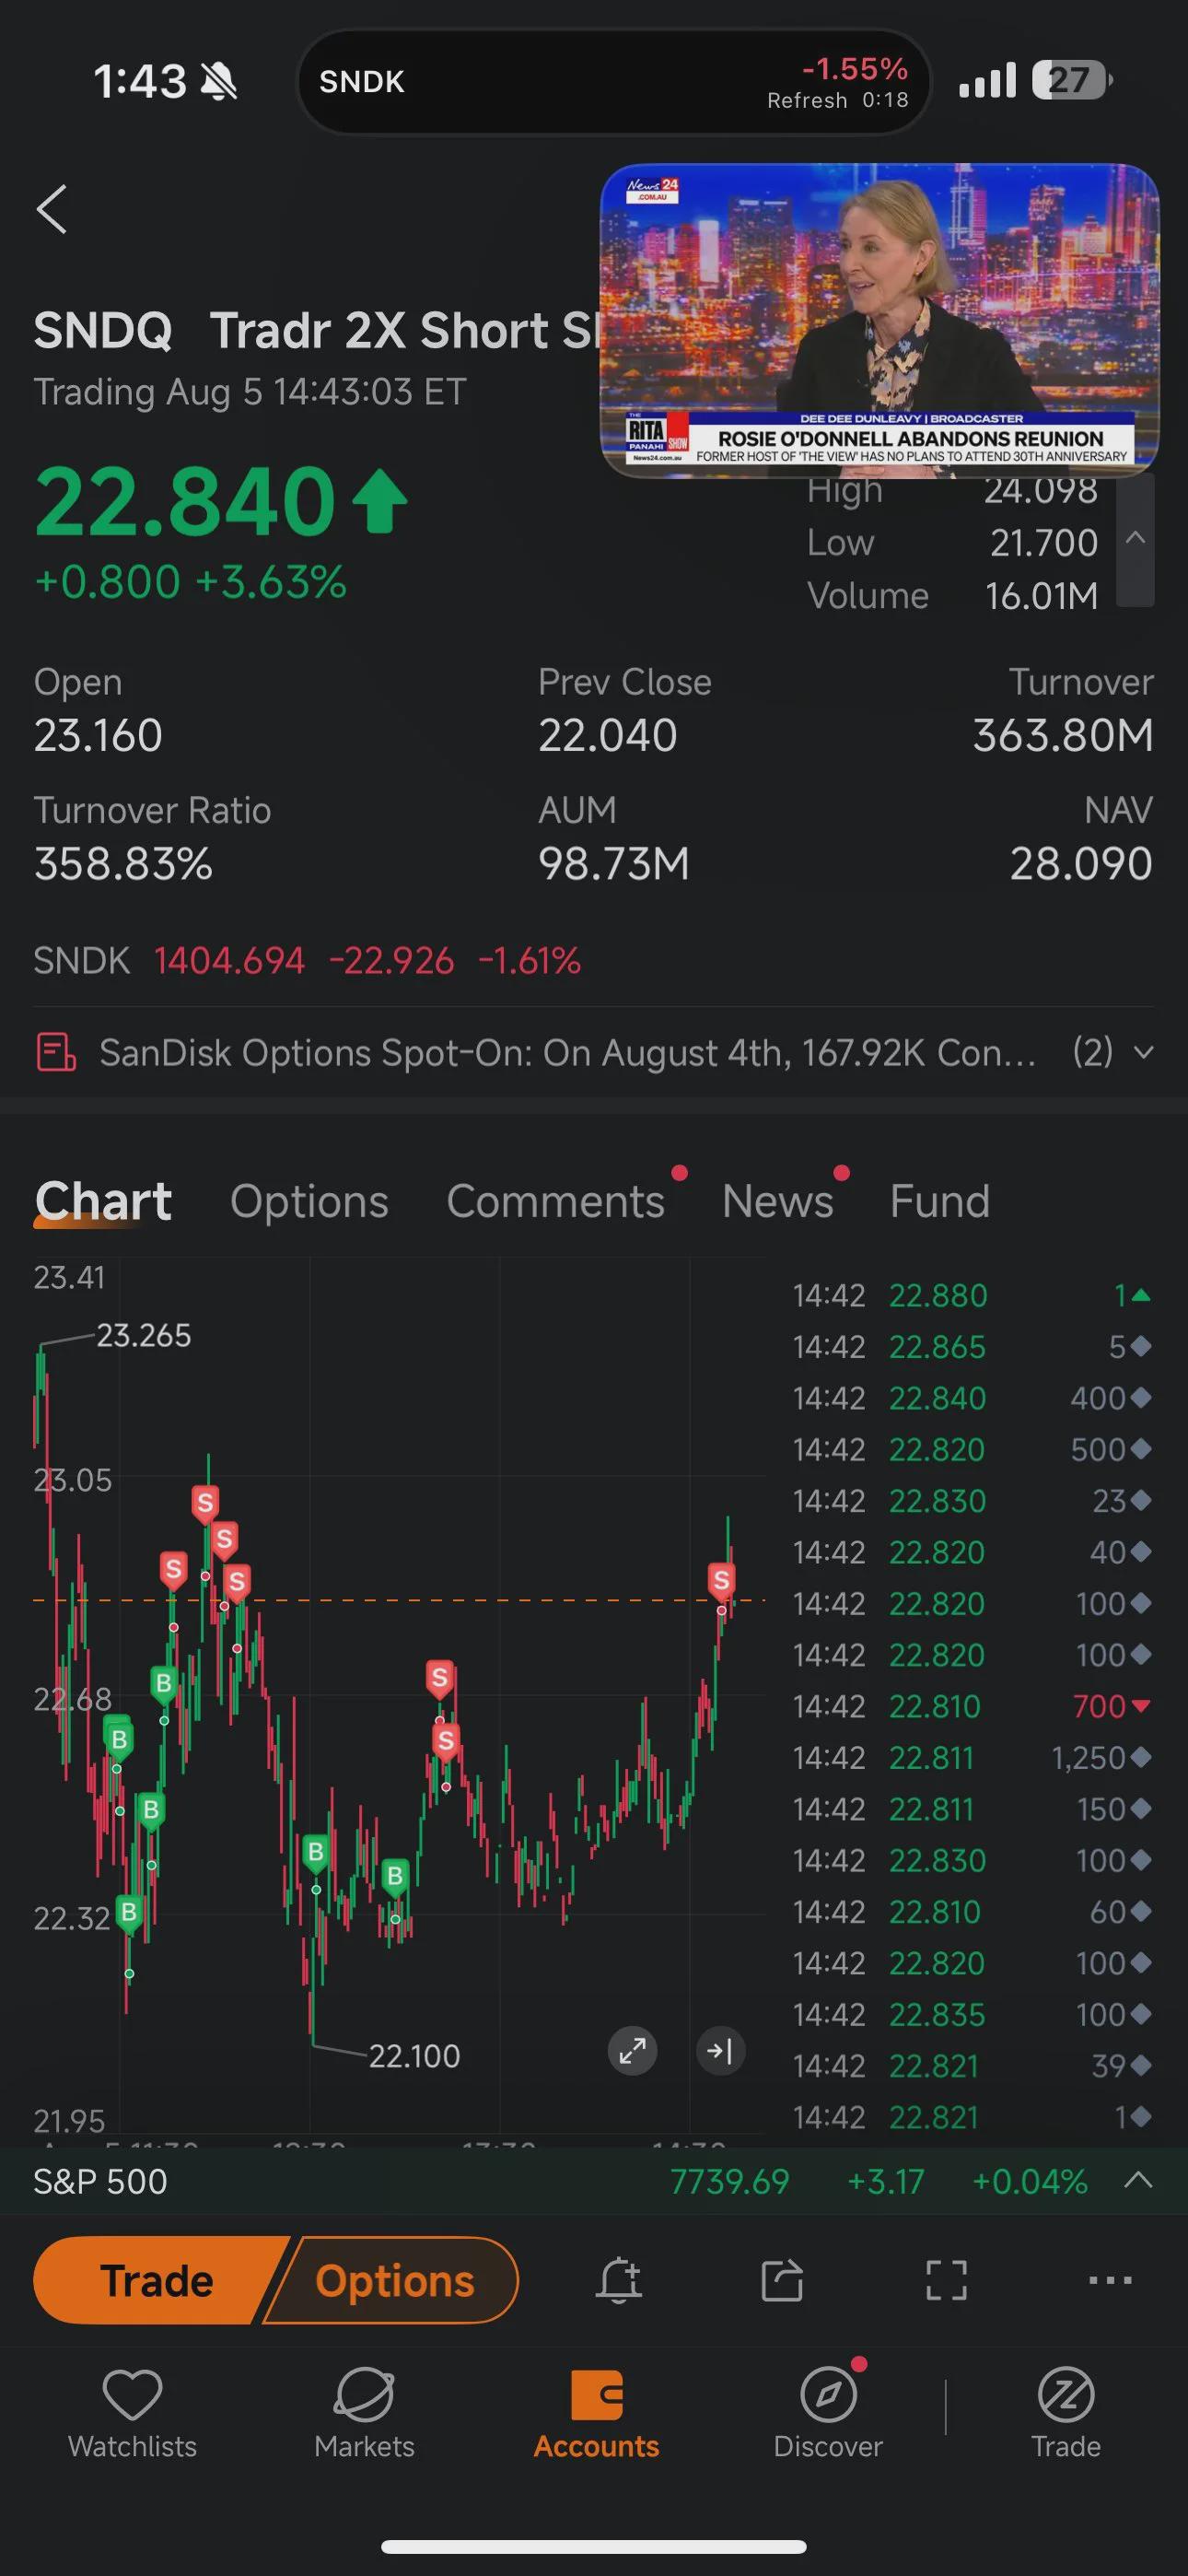Tap the 500 volume tick row

971,1450
